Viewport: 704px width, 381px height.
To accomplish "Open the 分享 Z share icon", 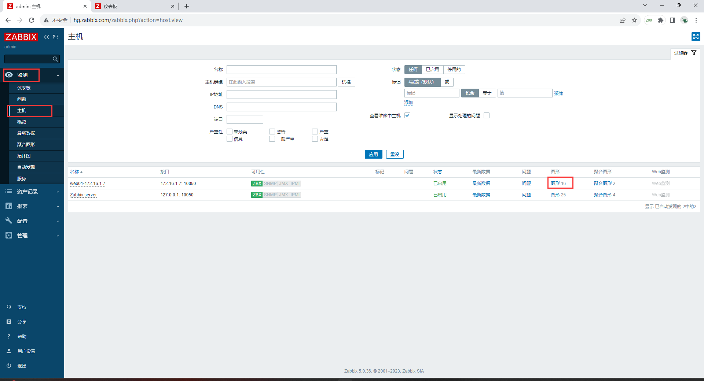I will tap(9, 322).
